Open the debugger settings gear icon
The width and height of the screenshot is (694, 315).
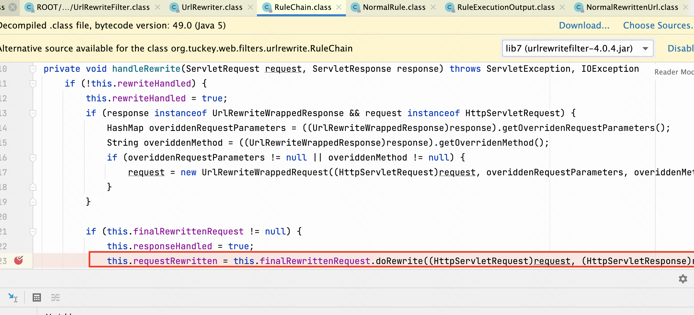click(683, 279)
